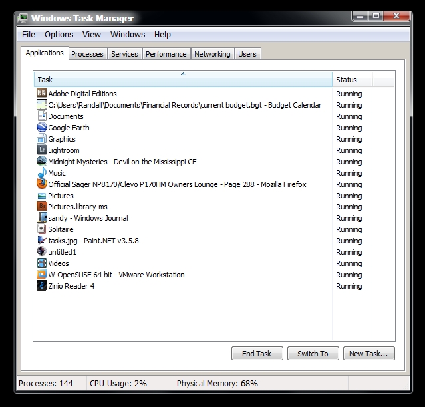Open the View menu

(92, 35)
